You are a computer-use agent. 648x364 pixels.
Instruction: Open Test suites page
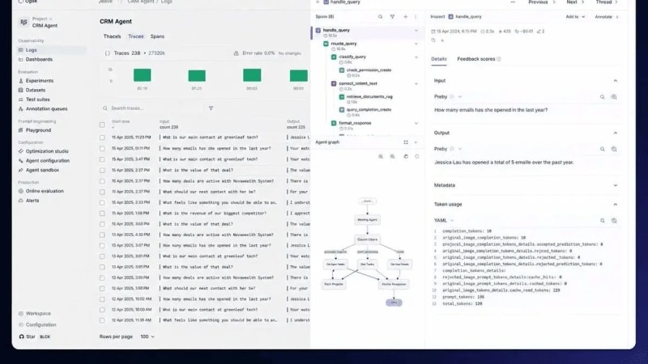(x=37, y=99)
